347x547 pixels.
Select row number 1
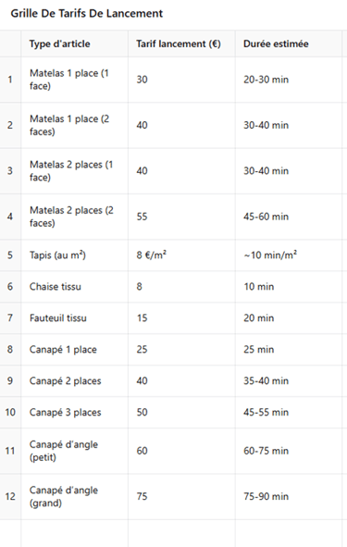[x=10, y=80]
